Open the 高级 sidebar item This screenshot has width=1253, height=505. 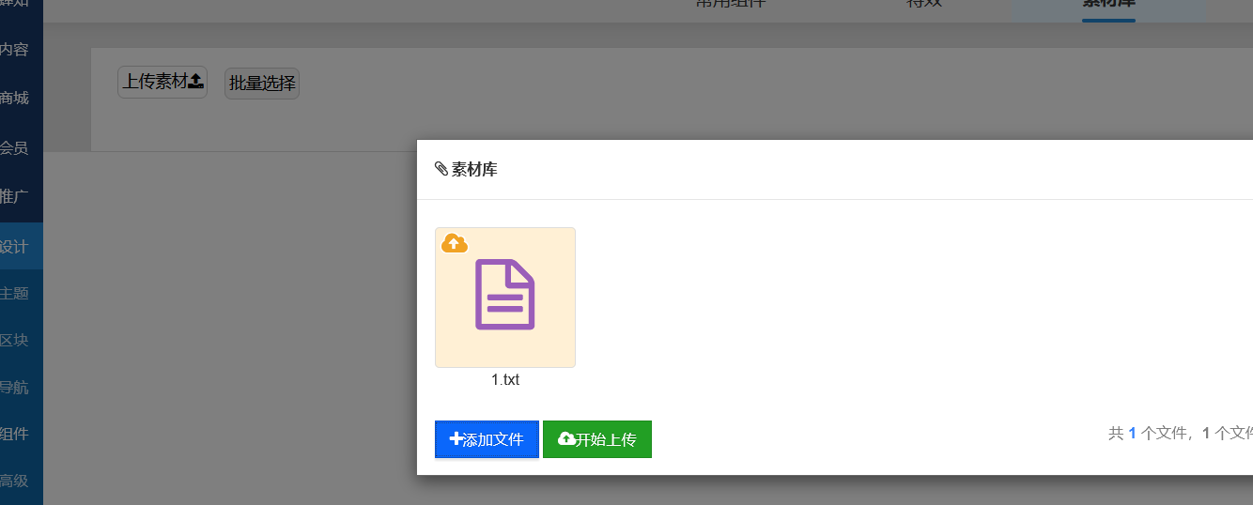click(15, 481)
